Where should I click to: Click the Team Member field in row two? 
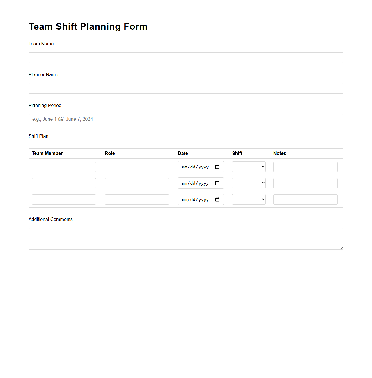[64, 183]
